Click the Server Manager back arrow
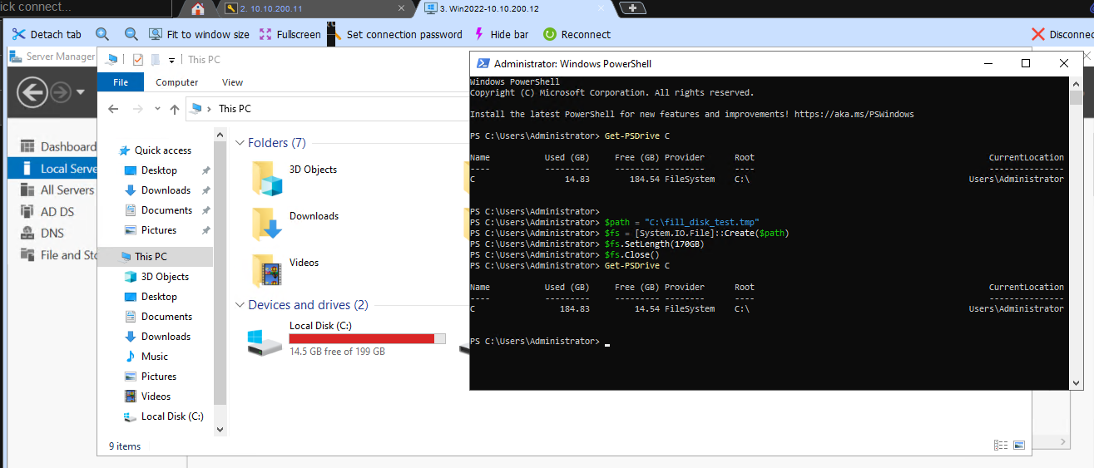This screenshot has height=468, width=1094. 32,91
